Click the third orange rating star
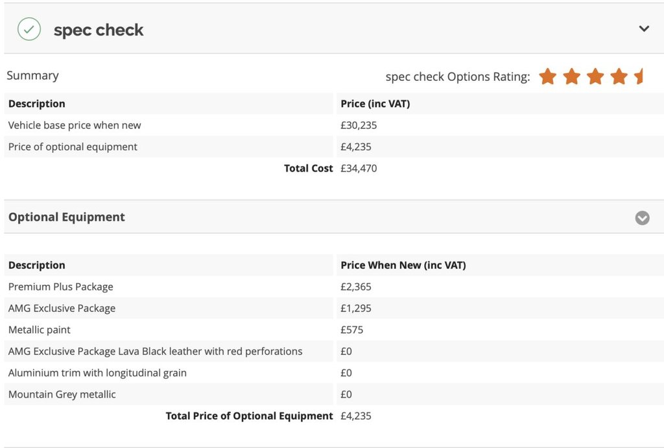This screenshot has height=448, width=664. (595, 76)
